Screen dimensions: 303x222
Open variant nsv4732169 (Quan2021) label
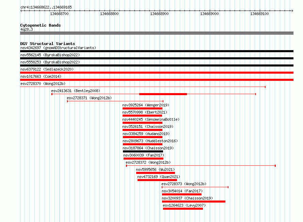(x=159, y=177)
